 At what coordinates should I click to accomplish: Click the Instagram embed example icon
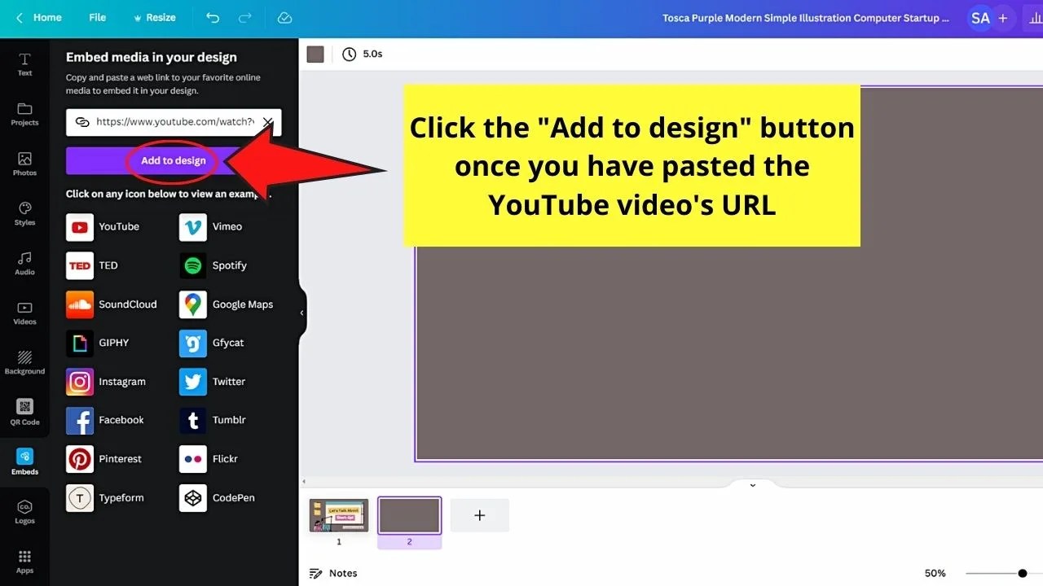(79, 382)
